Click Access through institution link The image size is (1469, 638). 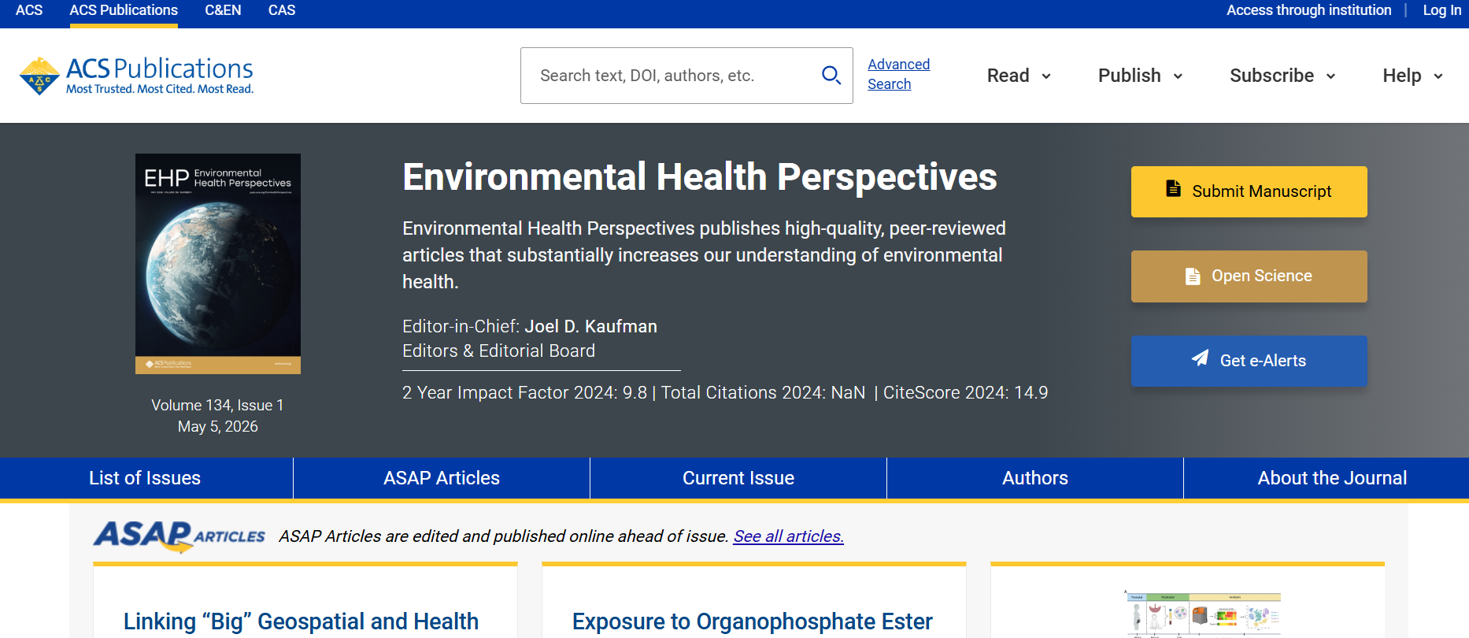coord(1308,10)
